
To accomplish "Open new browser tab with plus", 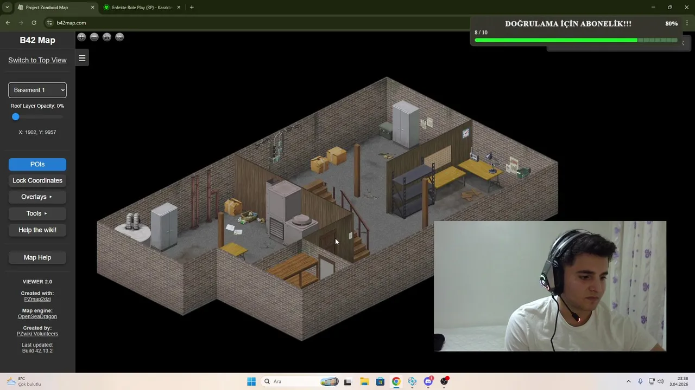I will point(192,8).
